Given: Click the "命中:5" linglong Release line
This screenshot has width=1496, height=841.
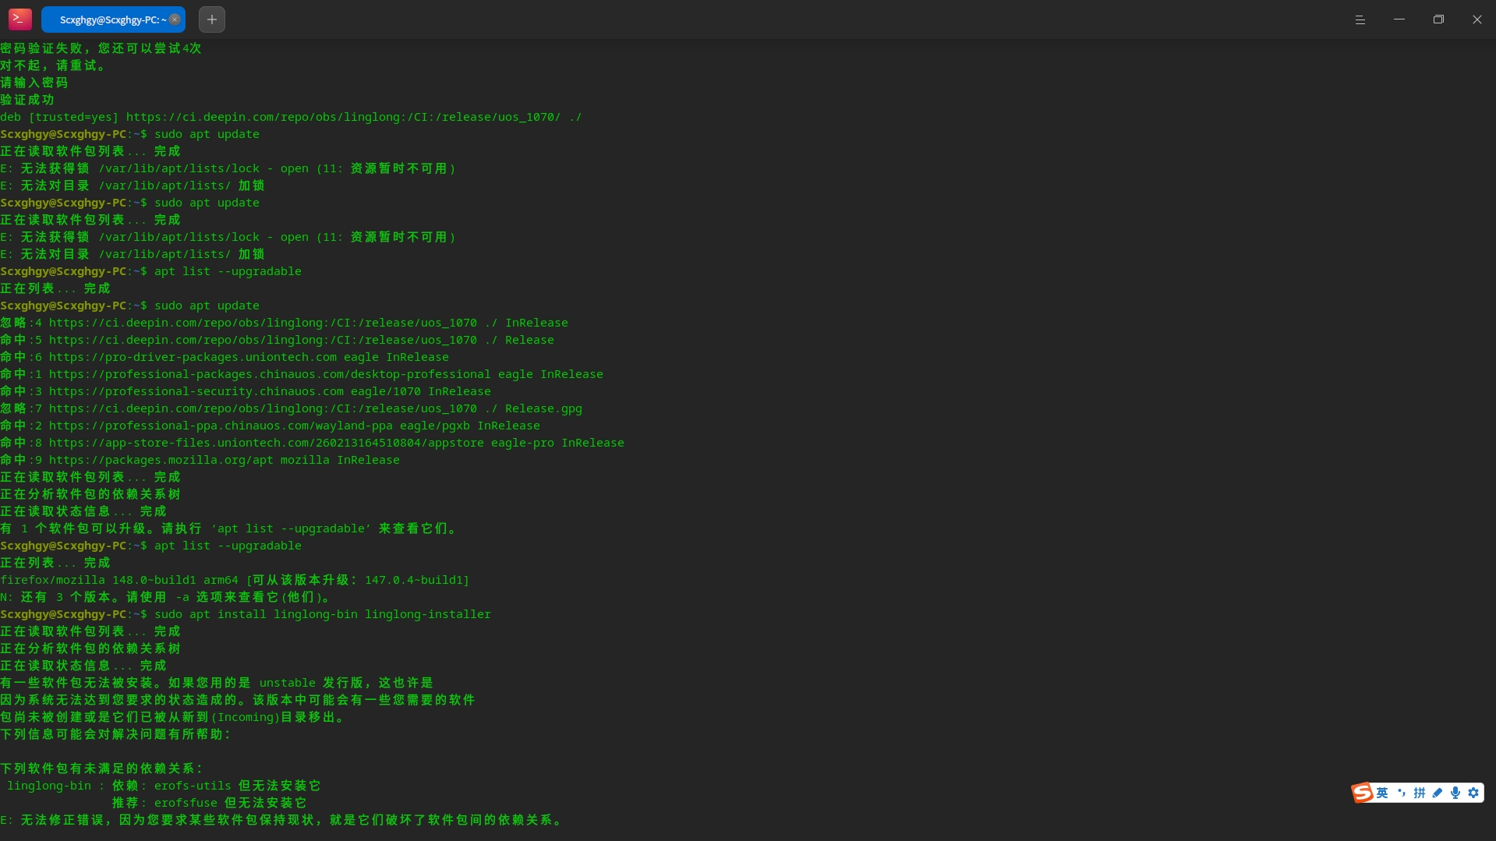Looking at the screenshot, I should pyautogui.click(x=277, y=340).
